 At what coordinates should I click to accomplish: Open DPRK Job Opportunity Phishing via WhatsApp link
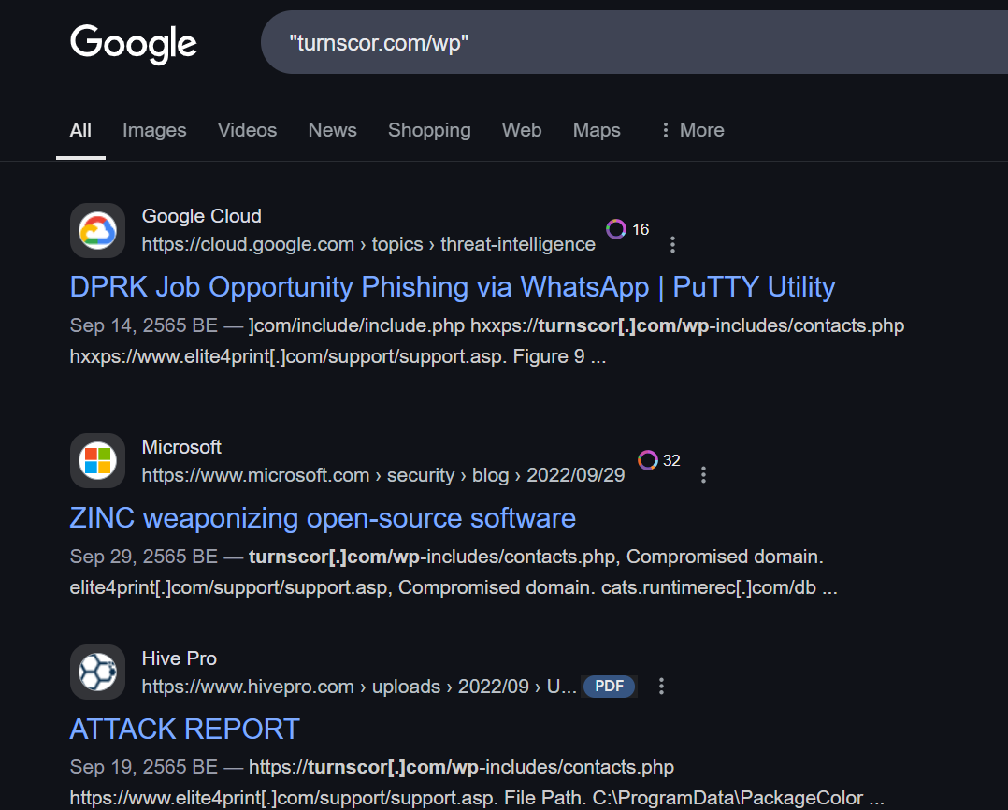pos(453,287)
